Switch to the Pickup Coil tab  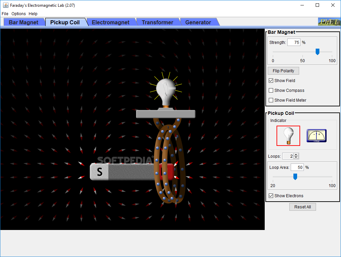(x=65, y=22)
